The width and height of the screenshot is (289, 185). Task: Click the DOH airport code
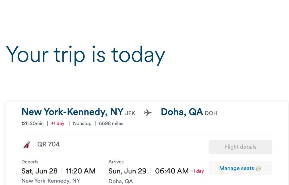(x=211, y=113)
